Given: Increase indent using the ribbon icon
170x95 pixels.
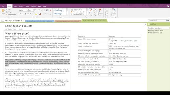Looking at the screenshot, I should click(47, 10).
